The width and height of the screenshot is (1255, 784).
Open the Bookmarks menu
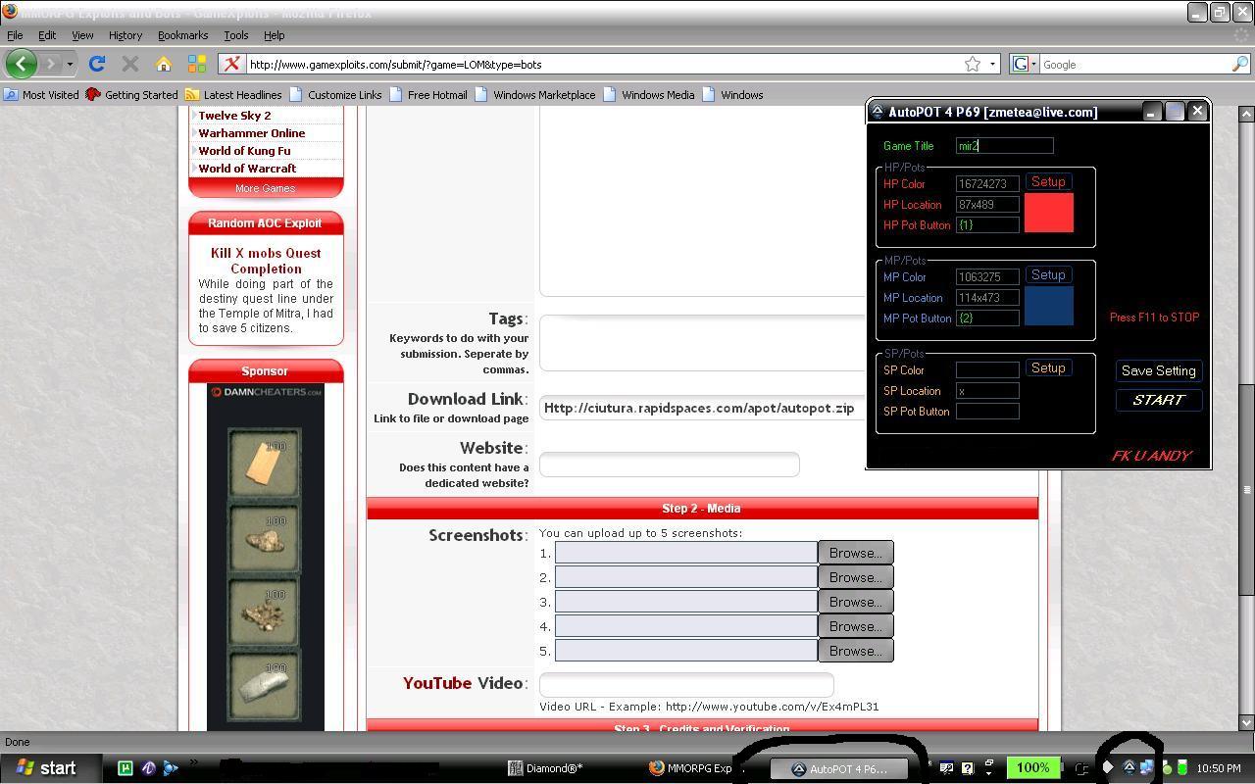(182, 35)
